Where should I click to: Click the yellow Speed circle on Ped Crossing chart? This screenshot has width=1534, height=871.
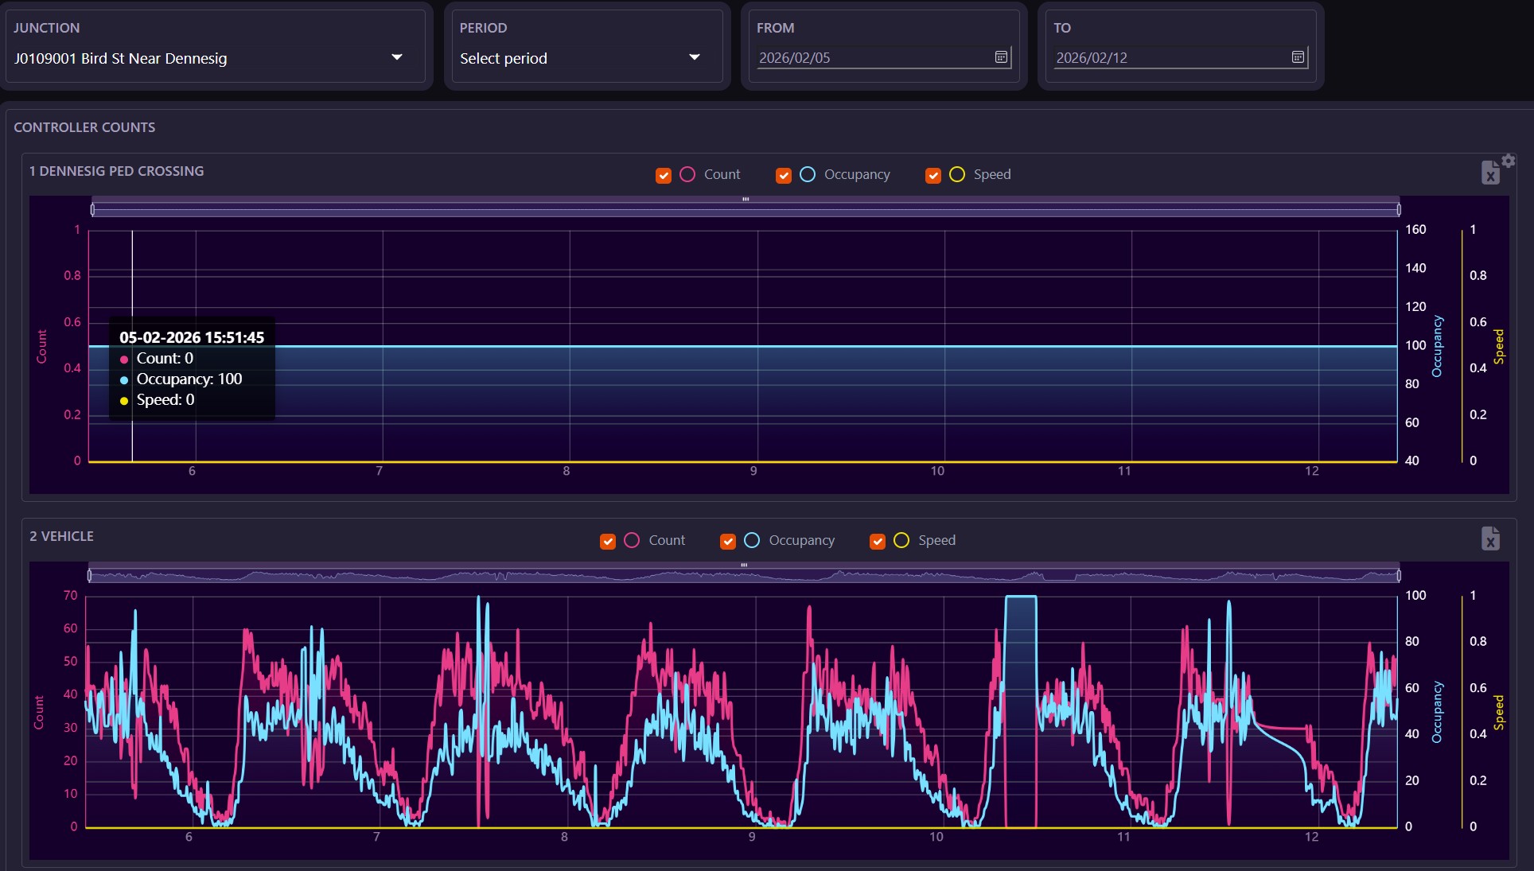[x=957, y=174]
